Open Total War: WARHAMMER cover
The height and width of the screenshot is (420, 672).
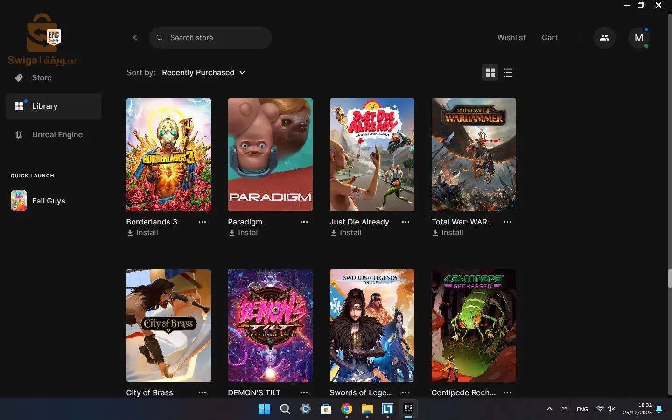tap(474, 155)
